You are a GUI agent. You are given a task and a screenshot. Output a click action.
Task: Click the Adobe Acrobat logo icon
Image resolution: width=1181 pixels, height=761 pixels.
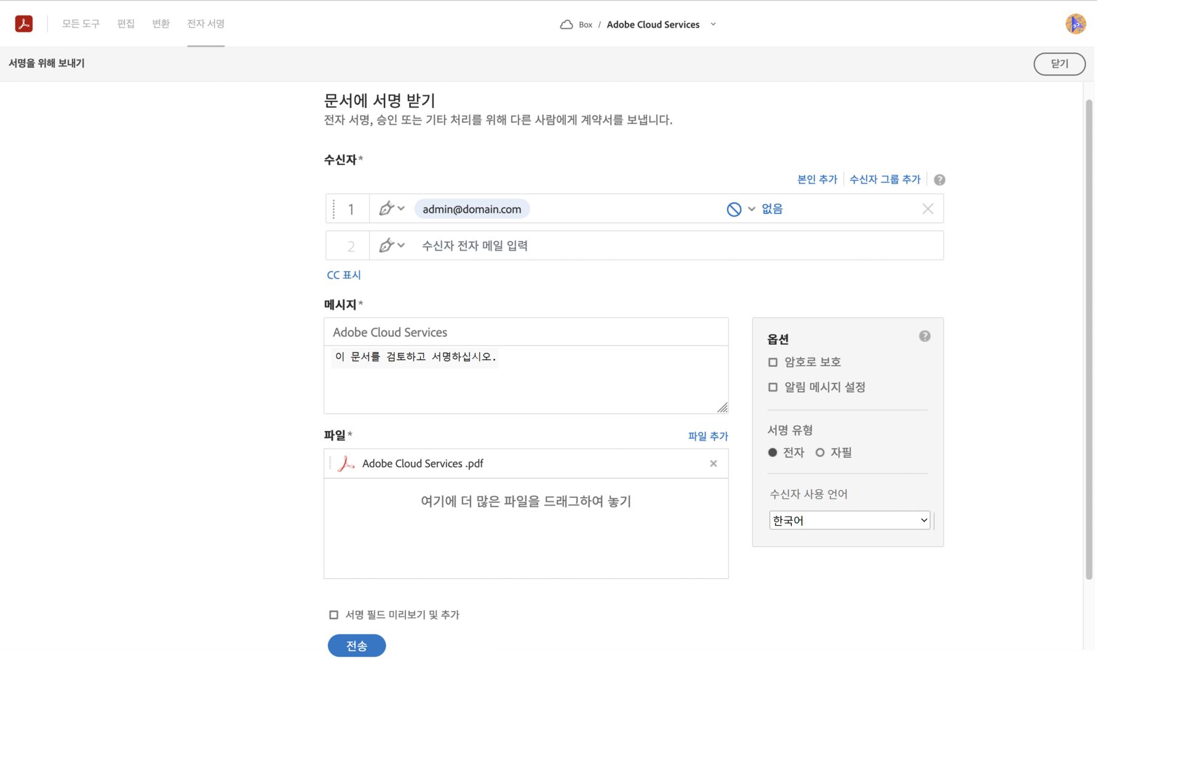pos(23,23)
